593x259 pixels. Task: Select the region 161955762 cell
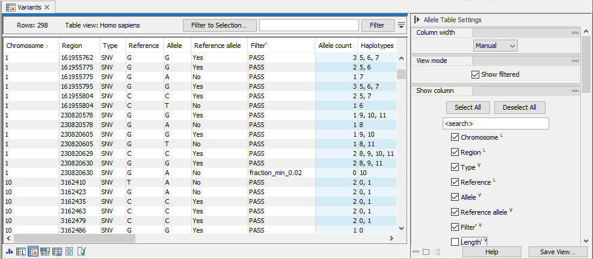(x=79, y=58)
